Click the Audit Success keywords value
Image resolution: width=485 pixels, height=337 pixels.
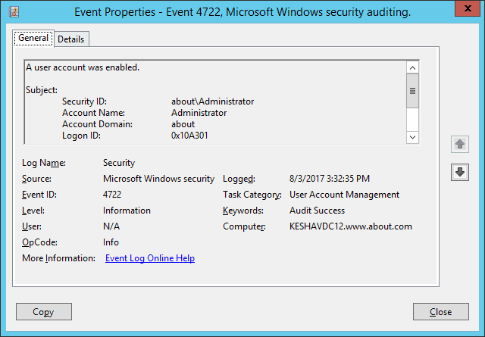point(317,211)
